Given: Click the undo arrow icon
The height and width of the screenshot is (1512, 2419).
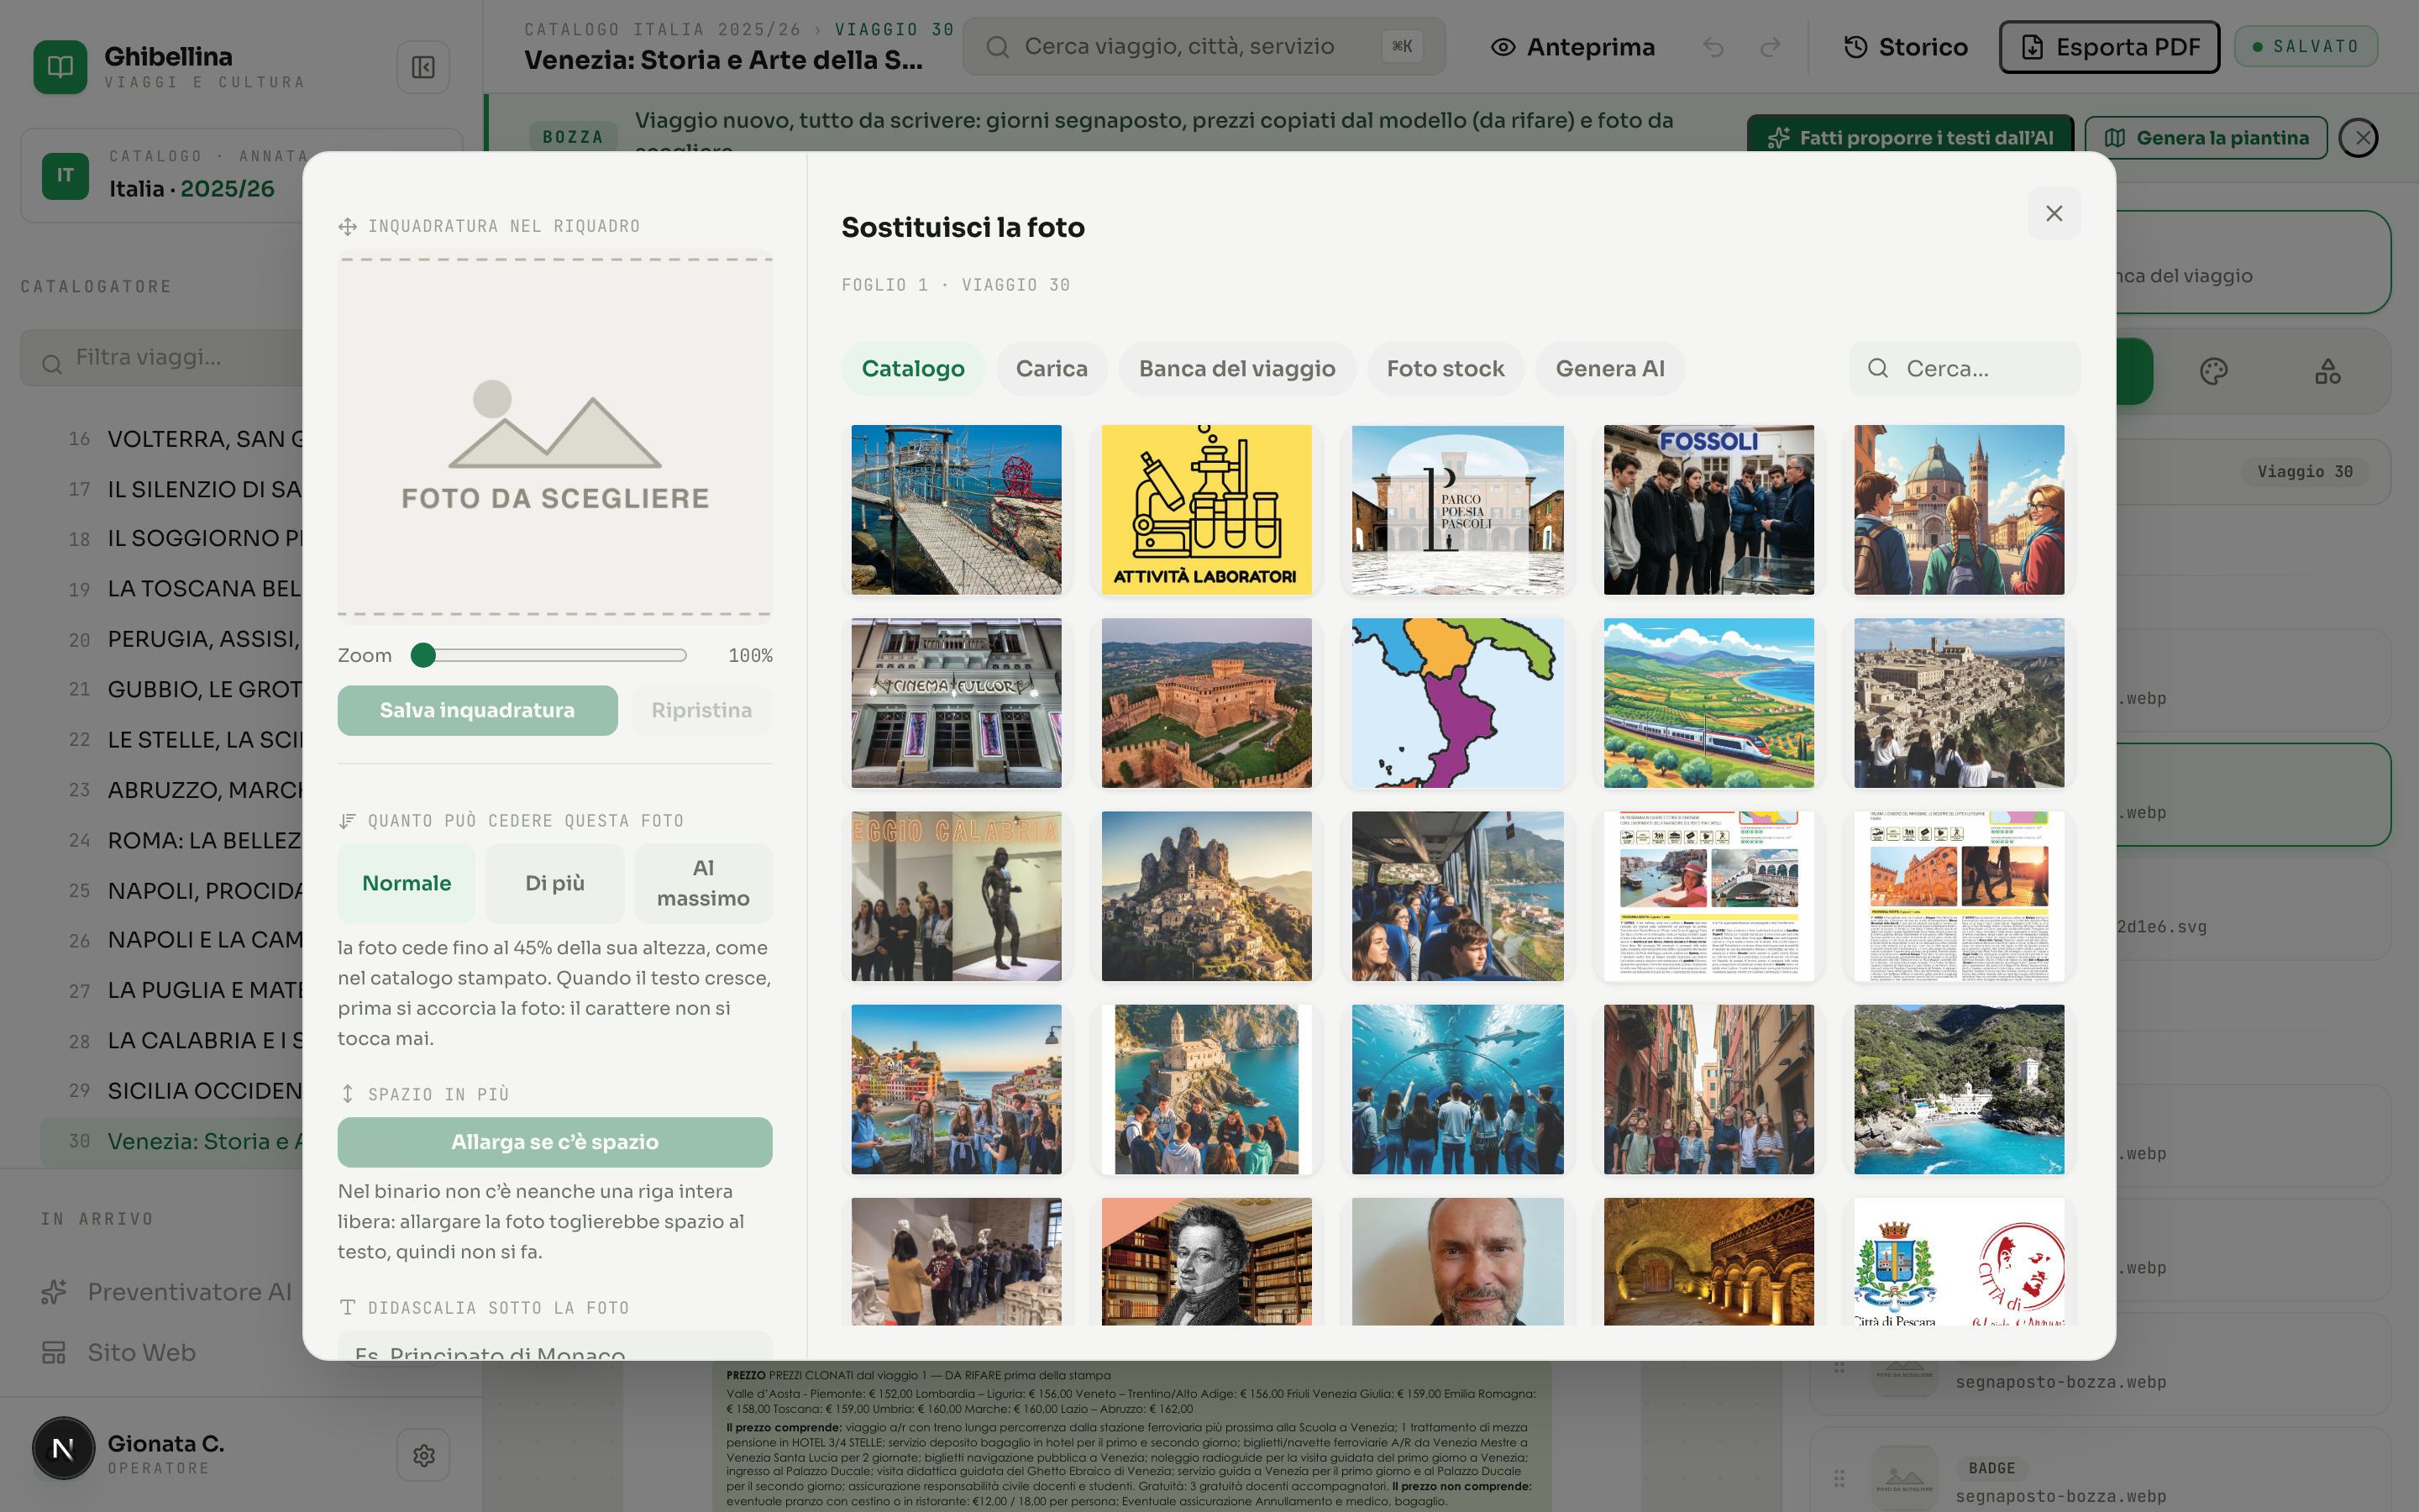Looking at the screenshot, I should coord(1713,47).
